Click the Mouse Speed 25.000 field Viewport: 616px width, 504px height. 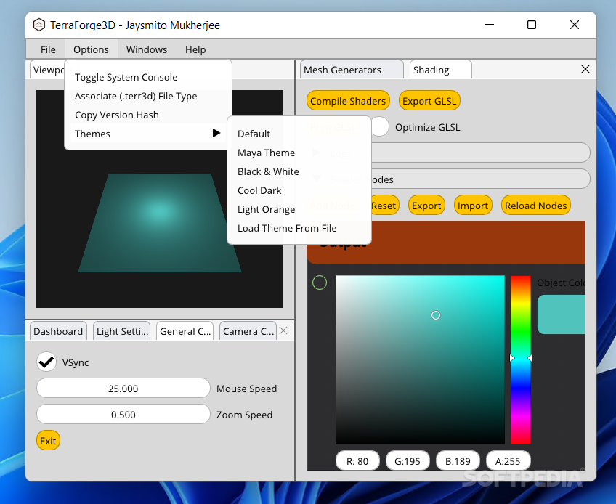[x=123, y=388]
